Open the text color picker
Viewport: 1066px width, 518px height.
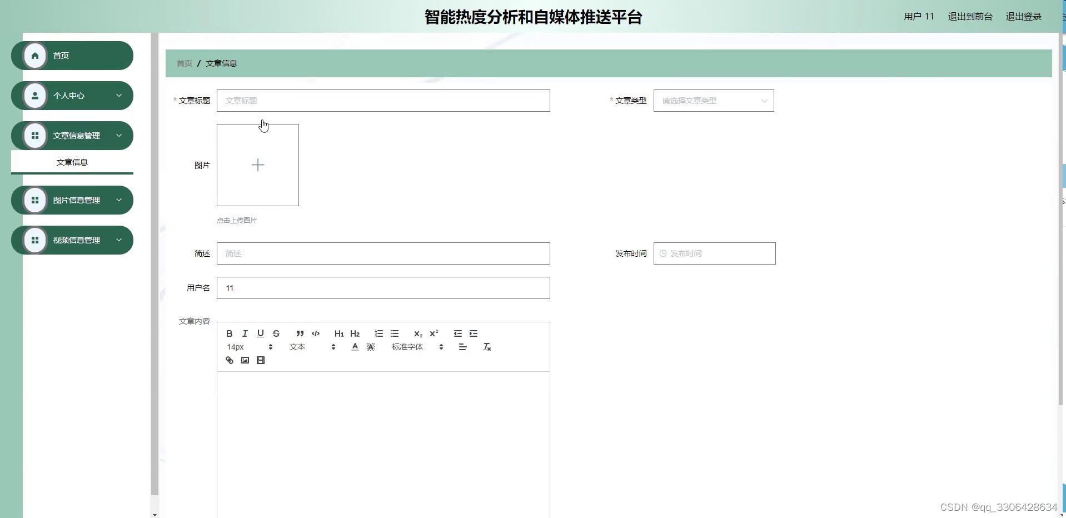pyautogui.click(x=355, y=347)
